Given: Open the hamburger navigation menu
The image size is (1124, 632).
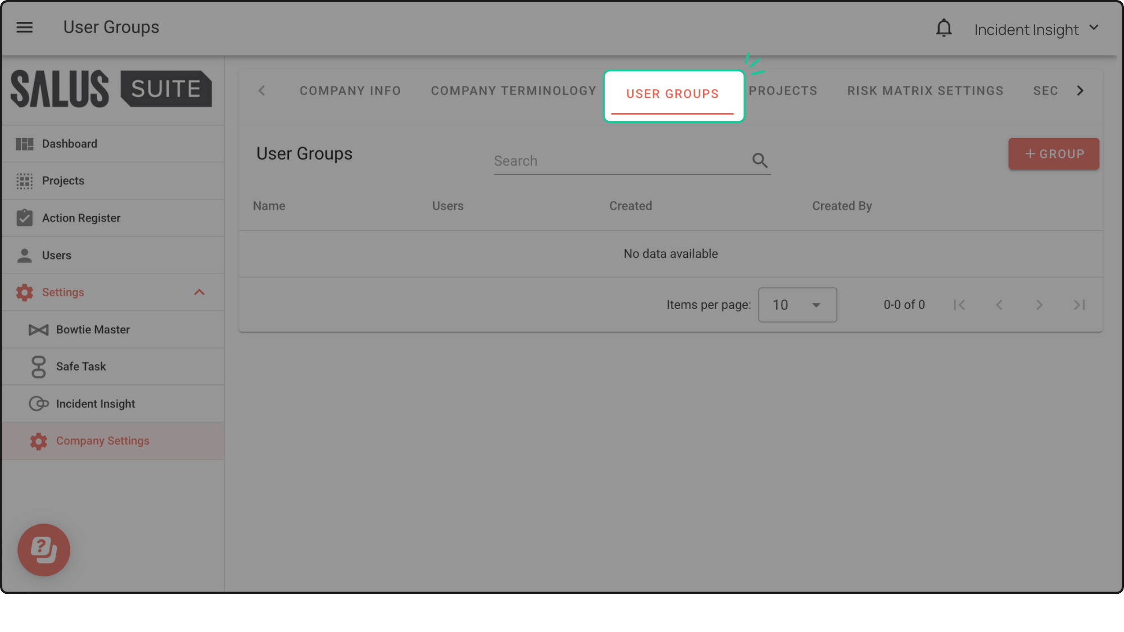Looking at the screenshot, I should (x=24, y=27).
